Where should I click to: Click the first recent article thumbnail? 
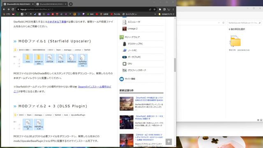(x=127, y=104)
